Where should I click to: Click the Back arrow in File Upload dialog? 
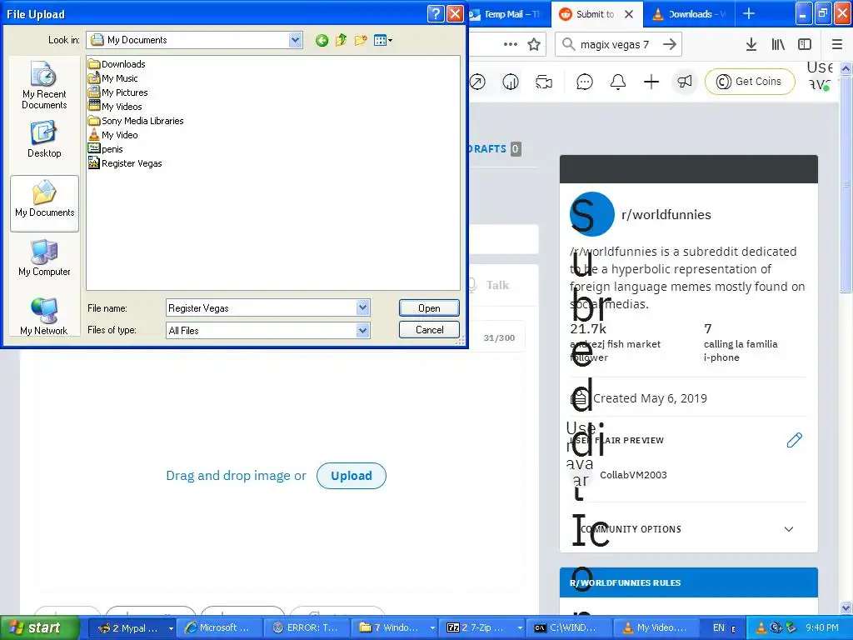click(x=322, y=40)
